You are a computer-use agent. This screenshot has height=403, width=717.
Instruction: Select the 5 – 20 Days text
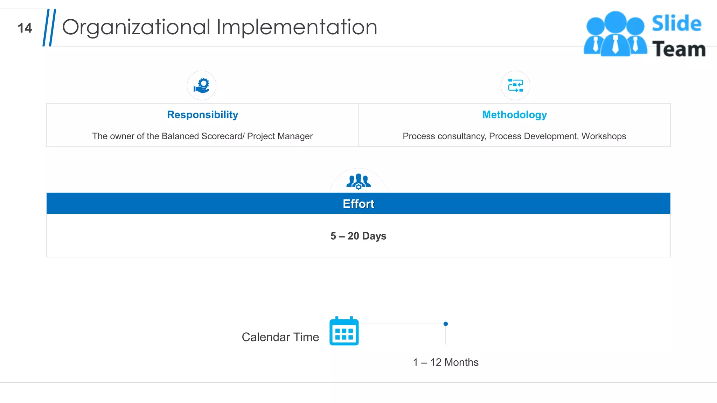point(358,236)
